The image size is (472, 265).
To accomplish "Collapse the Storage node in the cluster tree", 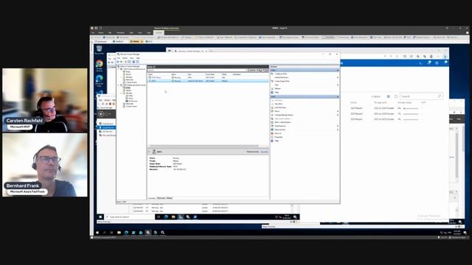I will (122, 93).
